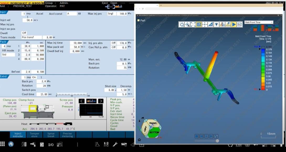Click the Inject vel 50.0 input field
This screenshot has height=152, width=286.
(x=28, y=20)
